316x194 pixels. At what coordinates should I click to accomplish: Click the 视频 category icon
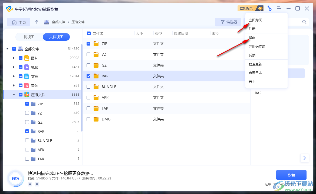(27, 67)
